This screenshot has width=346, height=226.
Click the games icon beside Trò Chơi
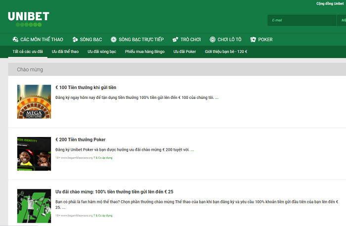click(x=175, y=40)
